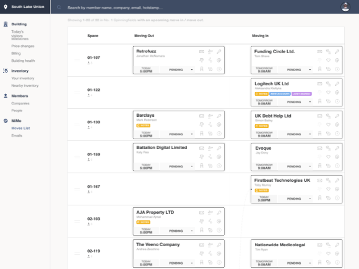Open Battalion Digital Limited PENDING dropdown

(177, 166)
